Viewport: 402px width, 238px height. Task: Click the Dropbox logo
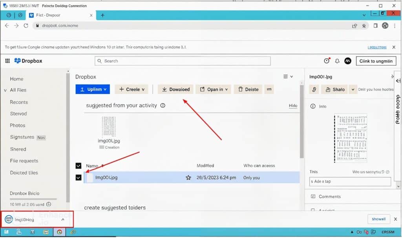click(x=28, y=61)
